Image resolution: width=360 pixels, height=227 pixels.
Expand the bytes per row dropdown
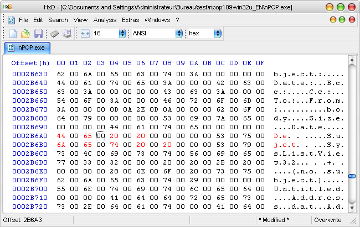[x=122, y=34]
